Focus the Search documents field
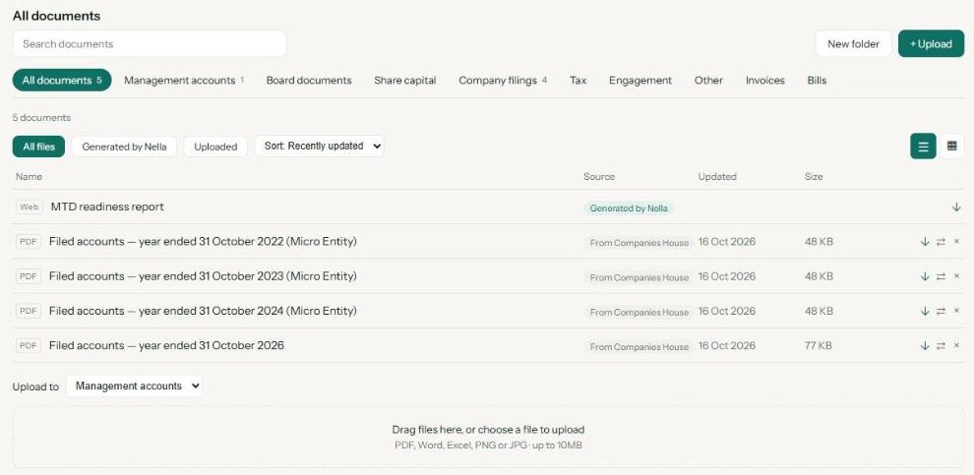 coord(150,43)
